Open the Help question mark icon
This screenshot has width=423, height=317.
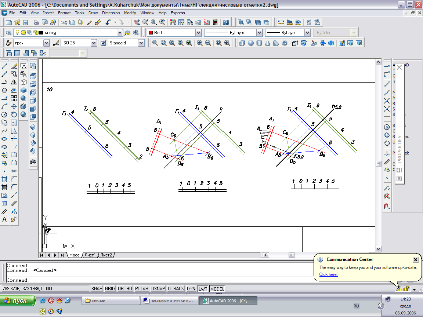click(226, 22)
